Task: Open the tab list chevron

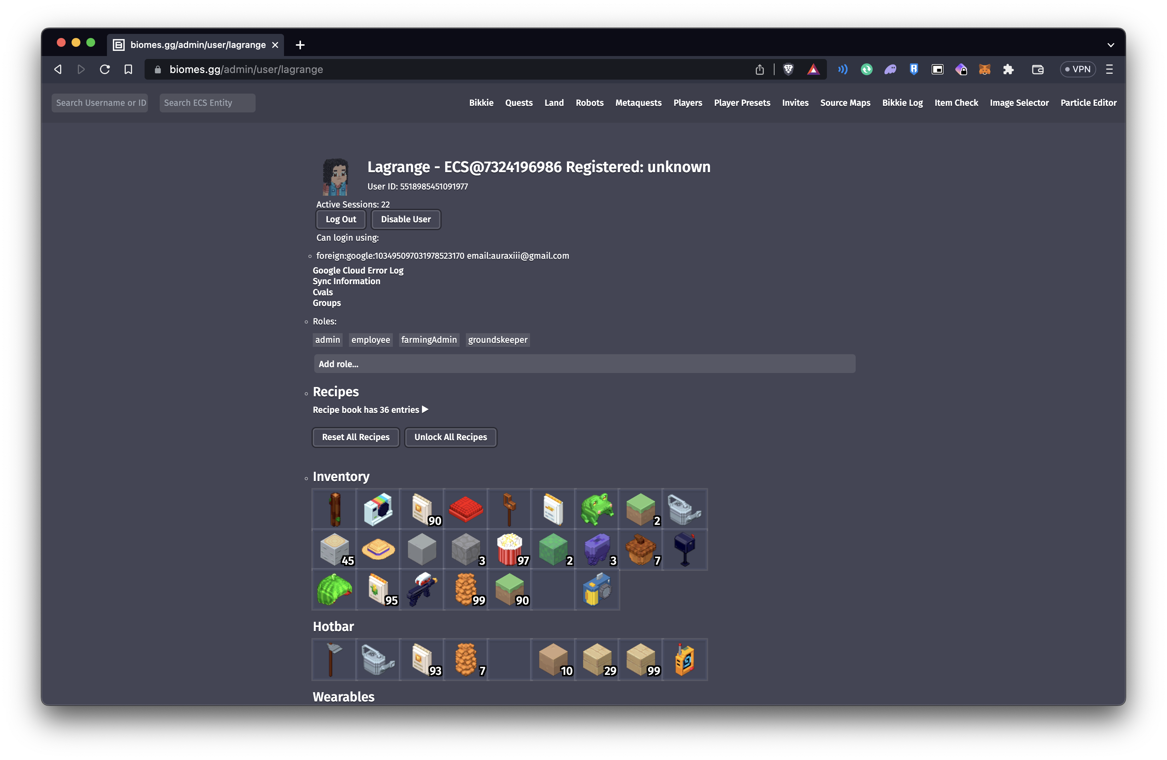Action: [x=1111, y=45]
